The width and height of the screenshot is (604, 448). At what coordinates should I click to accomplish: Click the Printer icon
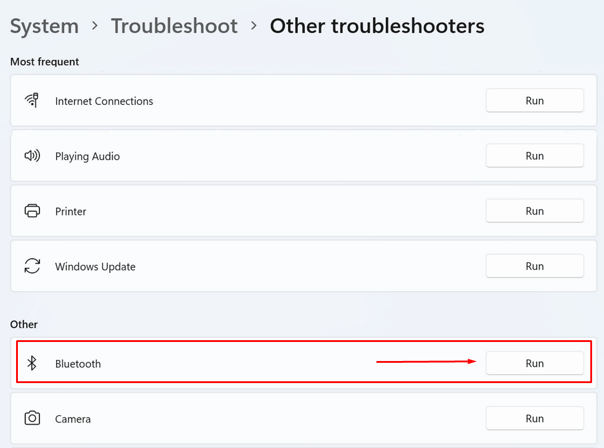(32, 211)
